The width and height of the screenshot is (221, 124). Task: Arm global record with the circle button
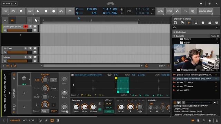[x=54, y=11]
